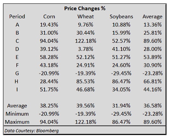Image resolution: width=170 pixels, height=138 pixels.
Task: Select Wheat value 30.44% in period B
Action: coord(86,33)
